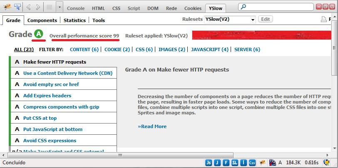The height and width of the screenshot is (168, 338).
Task: Open the Tools sub-tab
Action: pyautogui.click(x=99, y=20)
